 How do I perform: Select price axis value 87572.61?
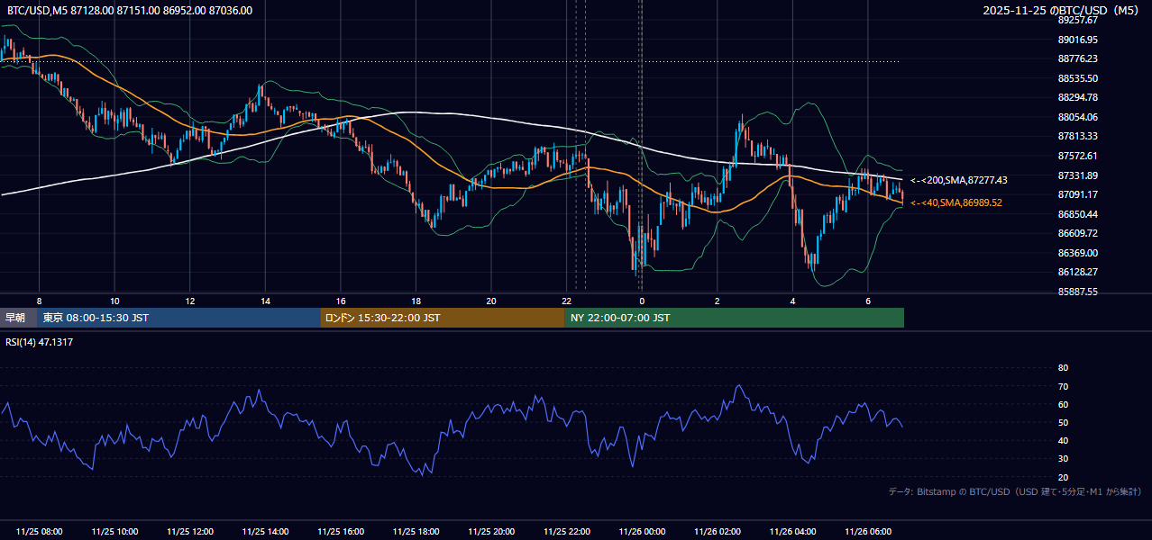click(x=1077, y=156)
